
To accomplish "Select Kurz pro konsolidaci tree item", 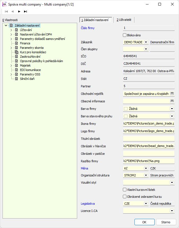I will (x=33, y=52).
